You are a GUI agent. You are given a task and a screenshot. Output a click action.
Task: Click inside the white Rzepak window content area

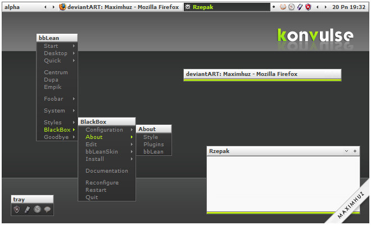tap(283, 183)
